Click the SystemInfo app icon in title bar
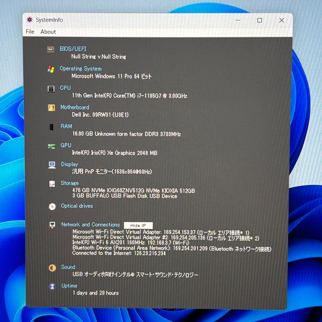Viewport: 322px width, 322px height. tap(30, 19)
